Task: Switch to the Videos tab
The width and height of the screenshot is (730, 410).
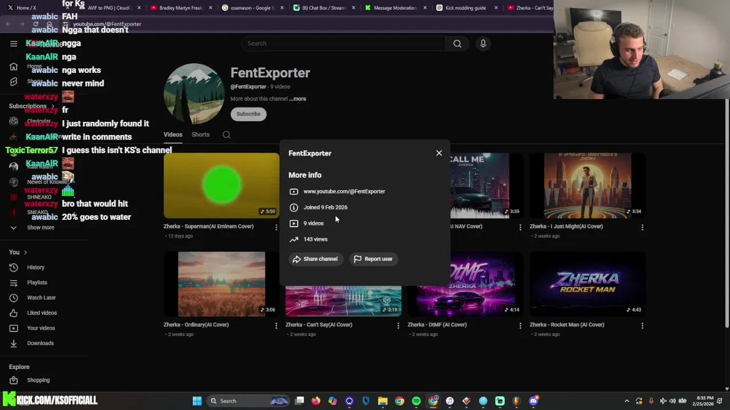Action: coord(173,135)
